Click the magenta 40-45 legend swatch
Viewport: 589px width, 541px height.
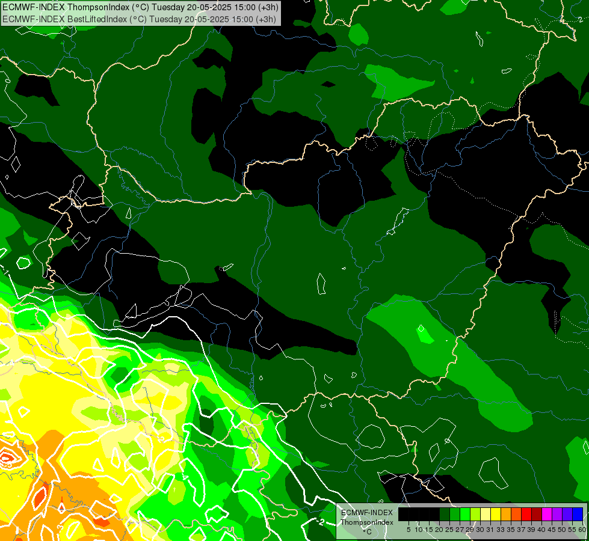click(547, 514)
